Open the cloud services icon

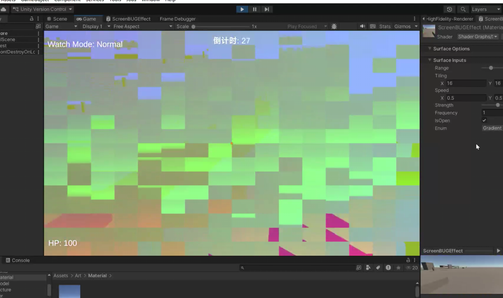pyautogui.click(x=4, y=9)
